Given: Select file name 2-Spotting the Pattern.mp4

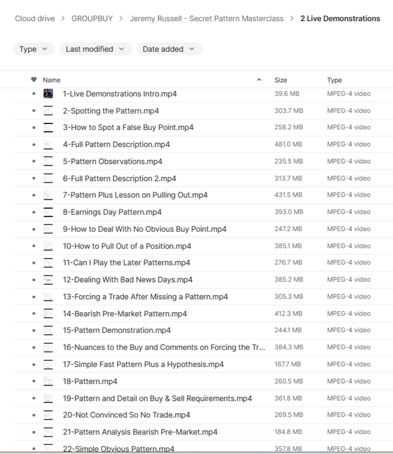Looking at the screenshot, I should tap(111, 111).
